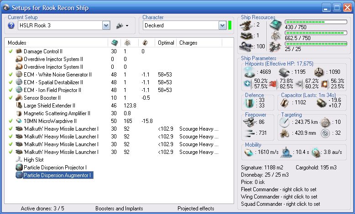Screen dimensions: 355x214
Task: Click the Large Shield Extender II icon
Action: pyautogui.click(x=19, y=106)
